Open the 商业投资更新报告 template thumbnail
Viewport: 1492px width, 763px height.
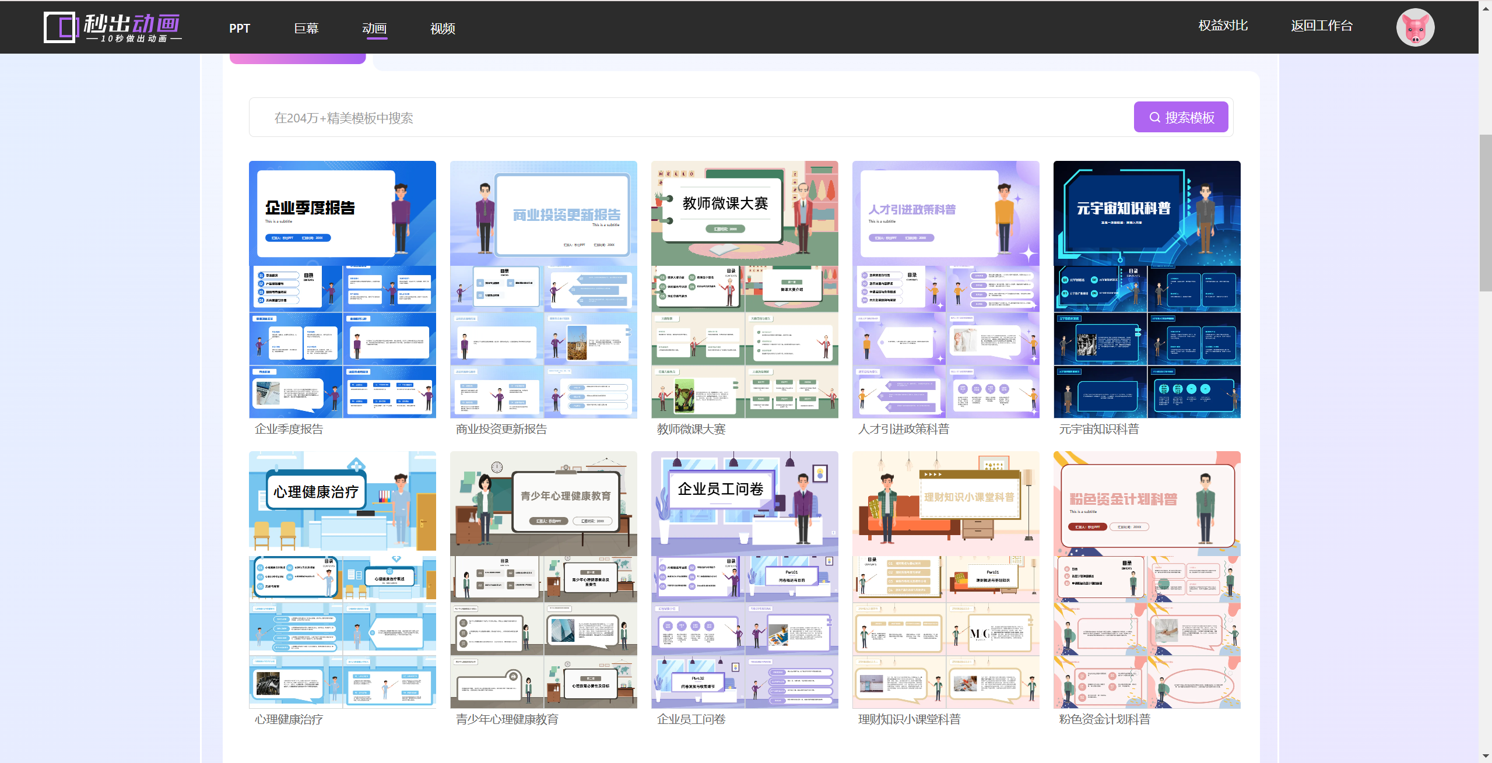[x=543, y=289]
